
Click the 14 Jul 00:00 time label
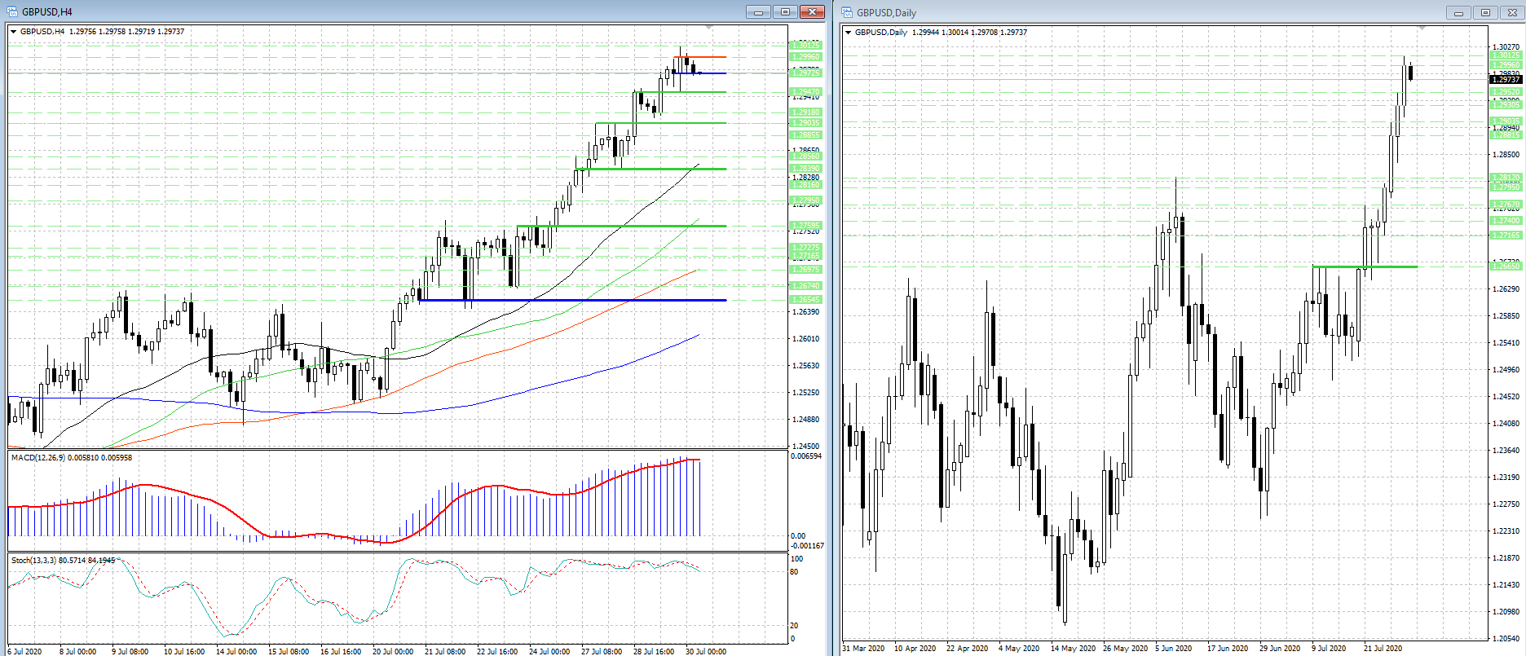coord(236,652)
